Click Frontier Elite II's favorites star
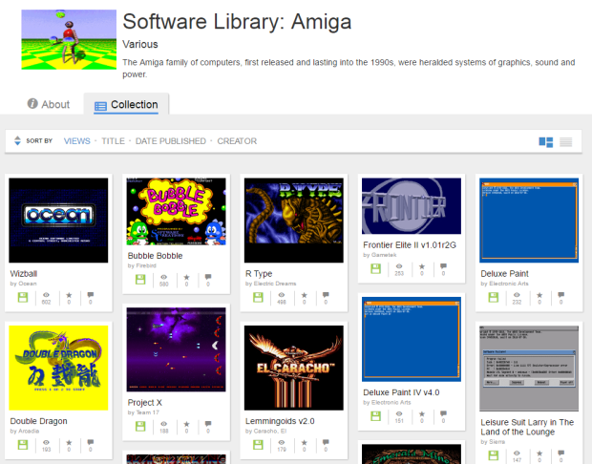592x464 pixels. [x=422, y=266]
